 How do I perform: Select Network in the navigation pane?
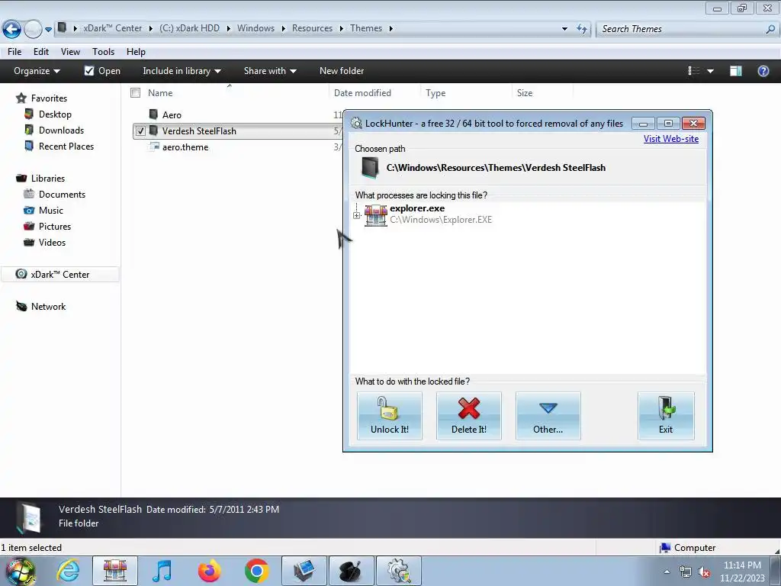pos(48,307)
